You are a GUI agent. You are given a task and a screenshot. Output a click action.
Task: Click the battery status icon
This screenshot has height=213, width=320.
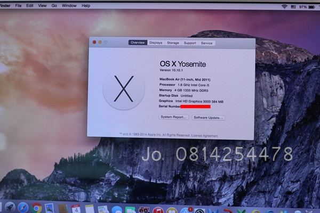(x=311, y=7)
